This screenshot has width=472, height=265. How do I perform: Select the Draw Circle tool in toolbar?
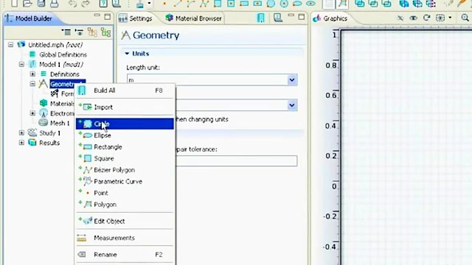coord(271,4)
